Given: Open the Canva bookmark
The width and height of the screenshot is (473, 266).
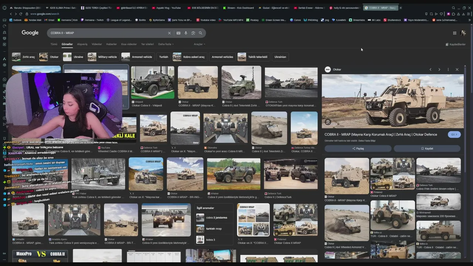Looking at the screenshot, I should pyautogui.click(x=296, y=20).
